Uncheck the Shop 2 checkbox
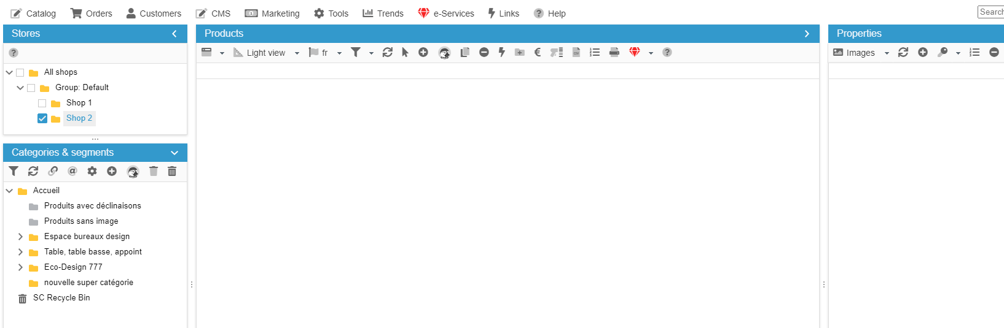 (x=42, y=118)
